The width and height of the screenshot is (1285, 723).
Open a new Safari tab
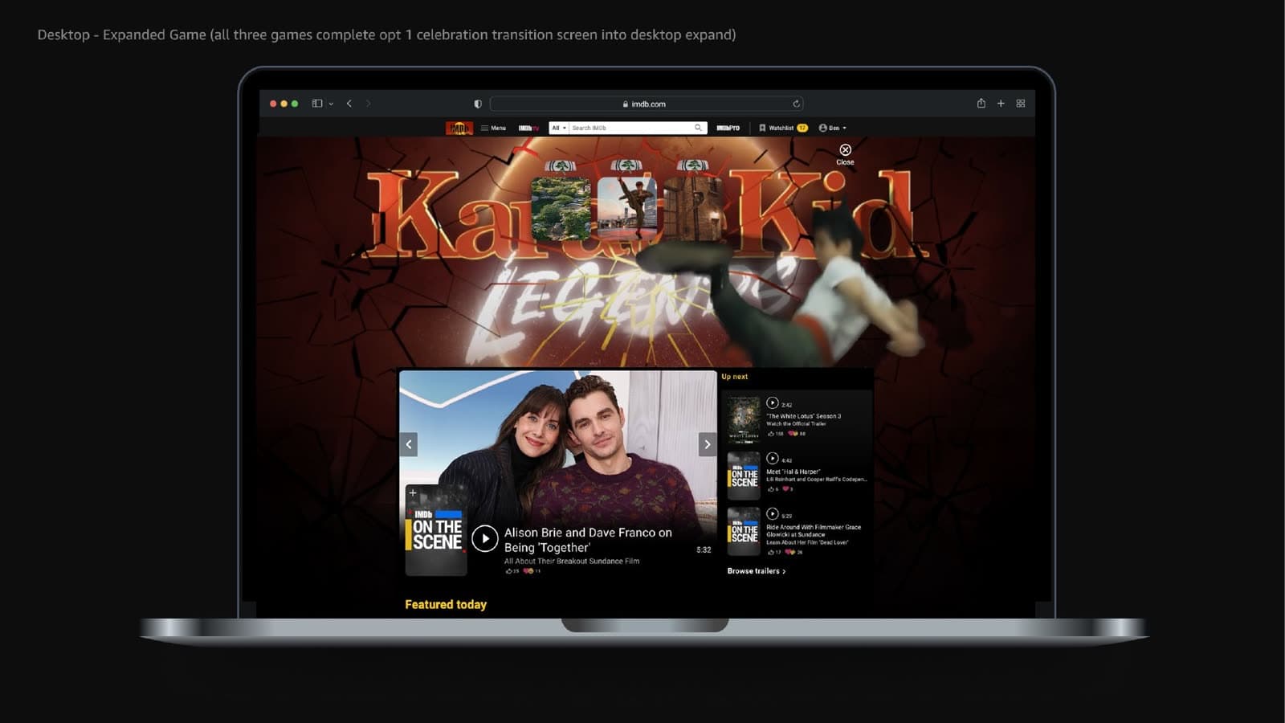click(1001, 104)
